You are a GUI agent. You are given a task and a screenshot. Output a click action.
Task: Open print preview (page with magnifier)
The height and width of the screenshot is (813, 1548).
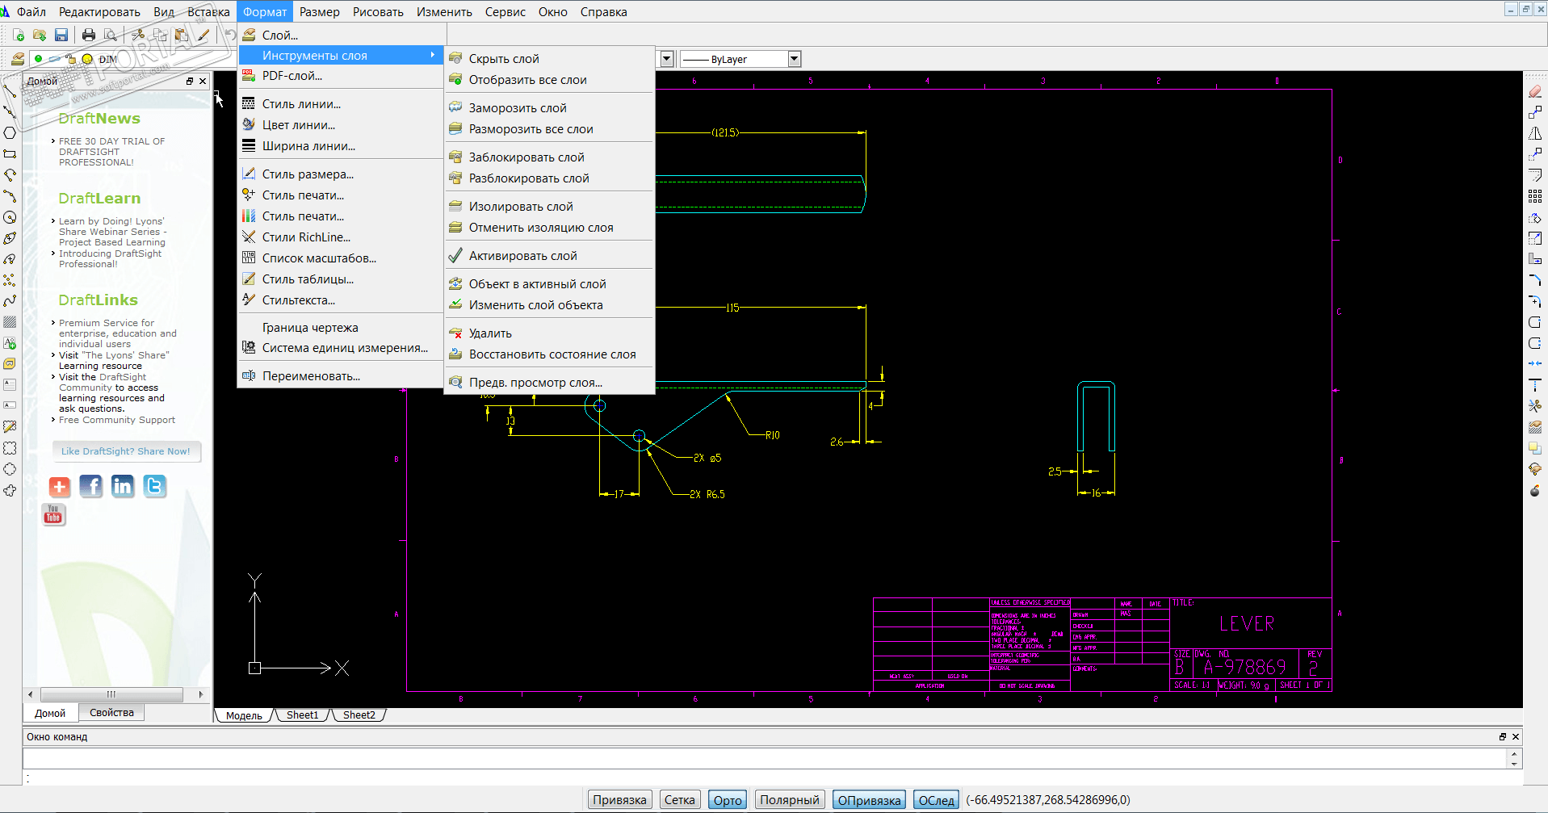click(111, 35)
